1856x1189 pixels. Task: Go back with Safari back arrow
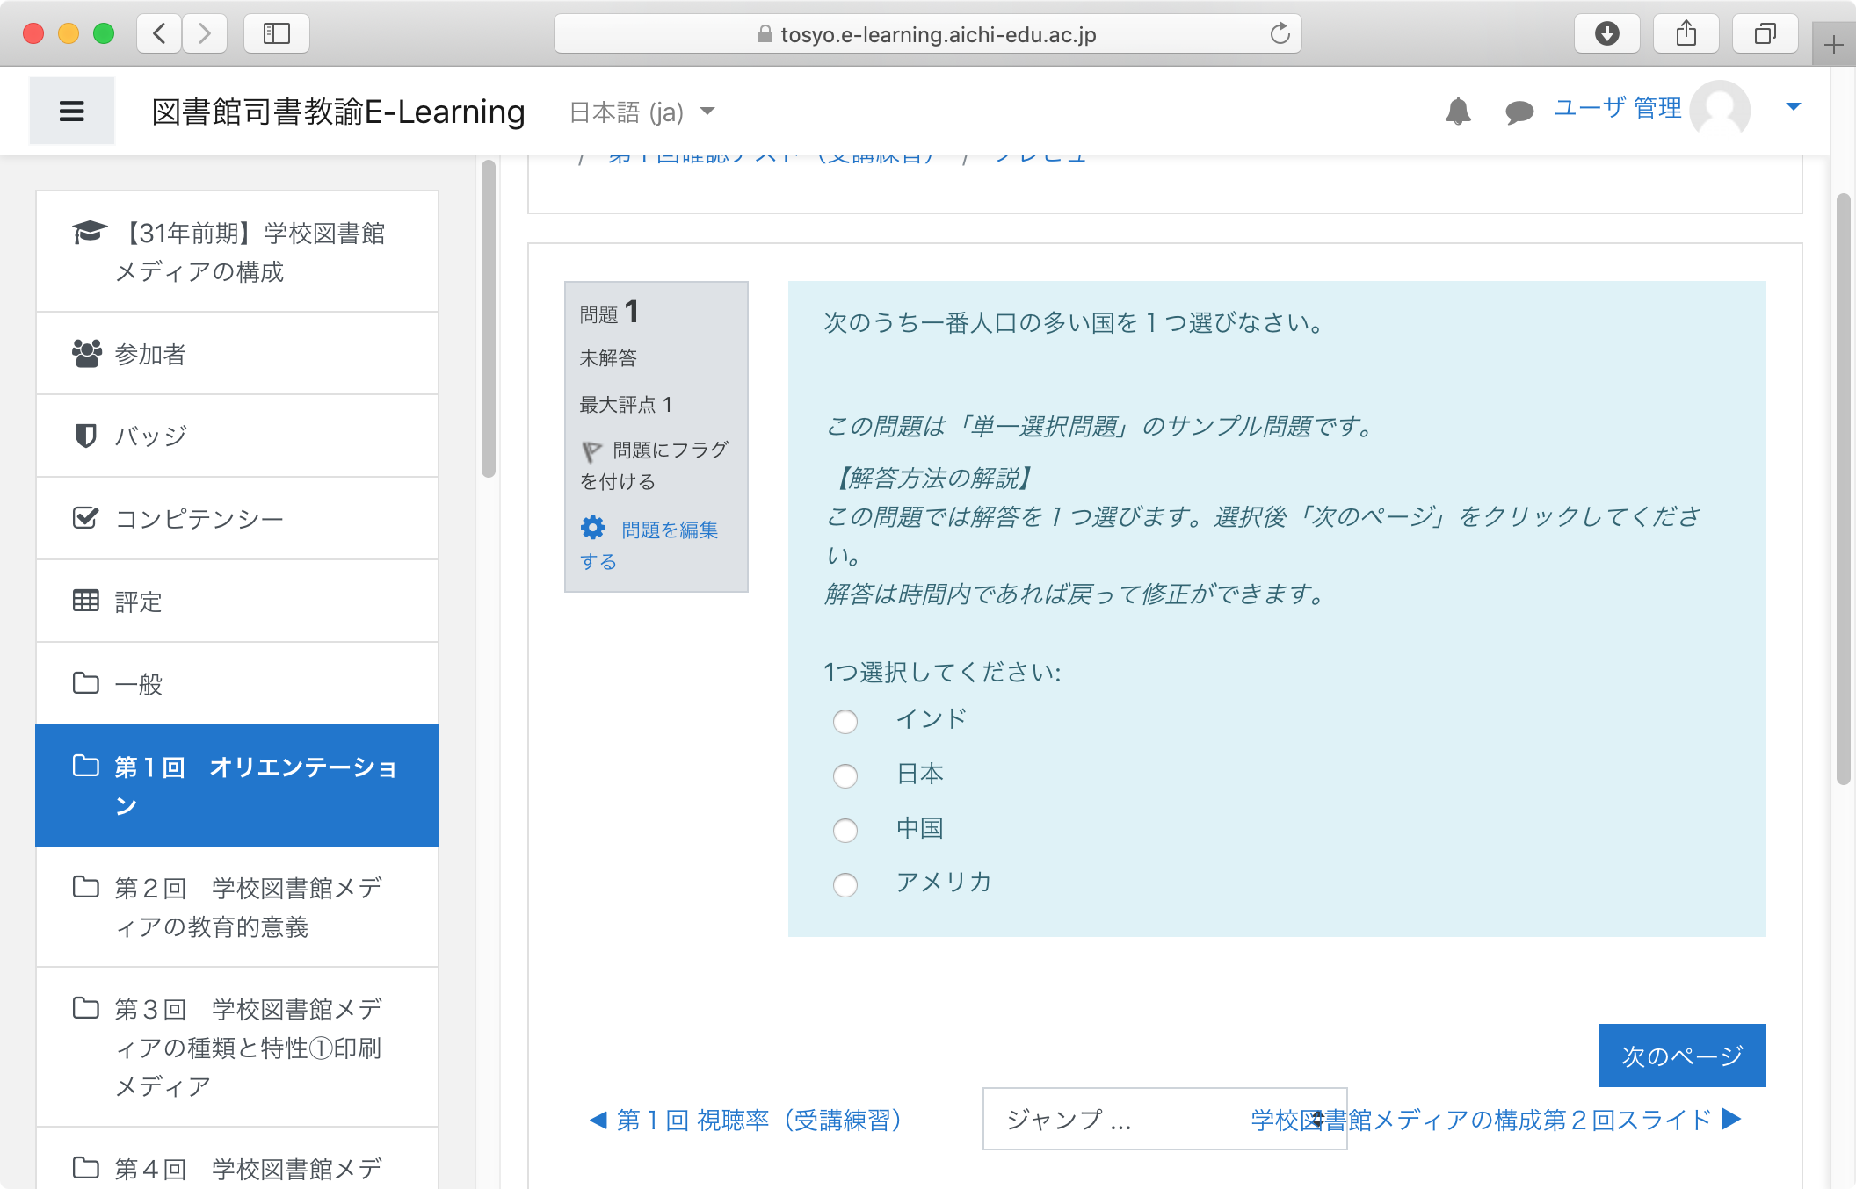pyautogui.click(x=159, y=33)
